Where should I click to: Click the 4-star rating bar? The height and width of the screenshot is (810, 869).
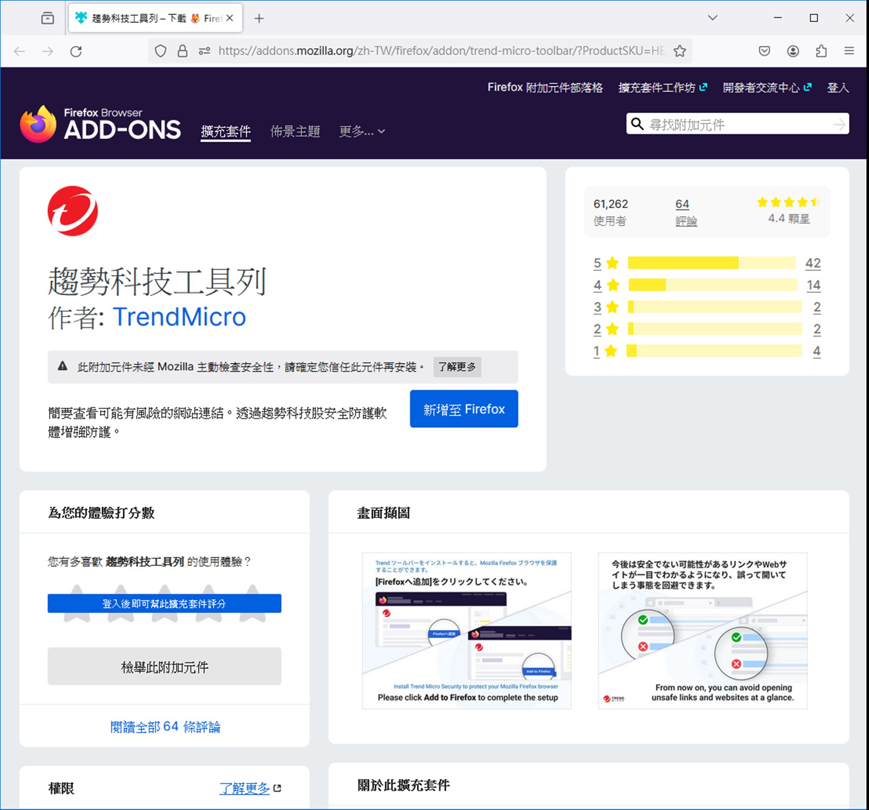point(712,285)
